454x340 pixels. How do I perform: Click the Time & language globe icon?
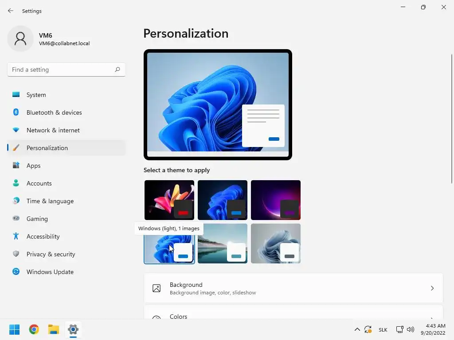tap(16, 201)
